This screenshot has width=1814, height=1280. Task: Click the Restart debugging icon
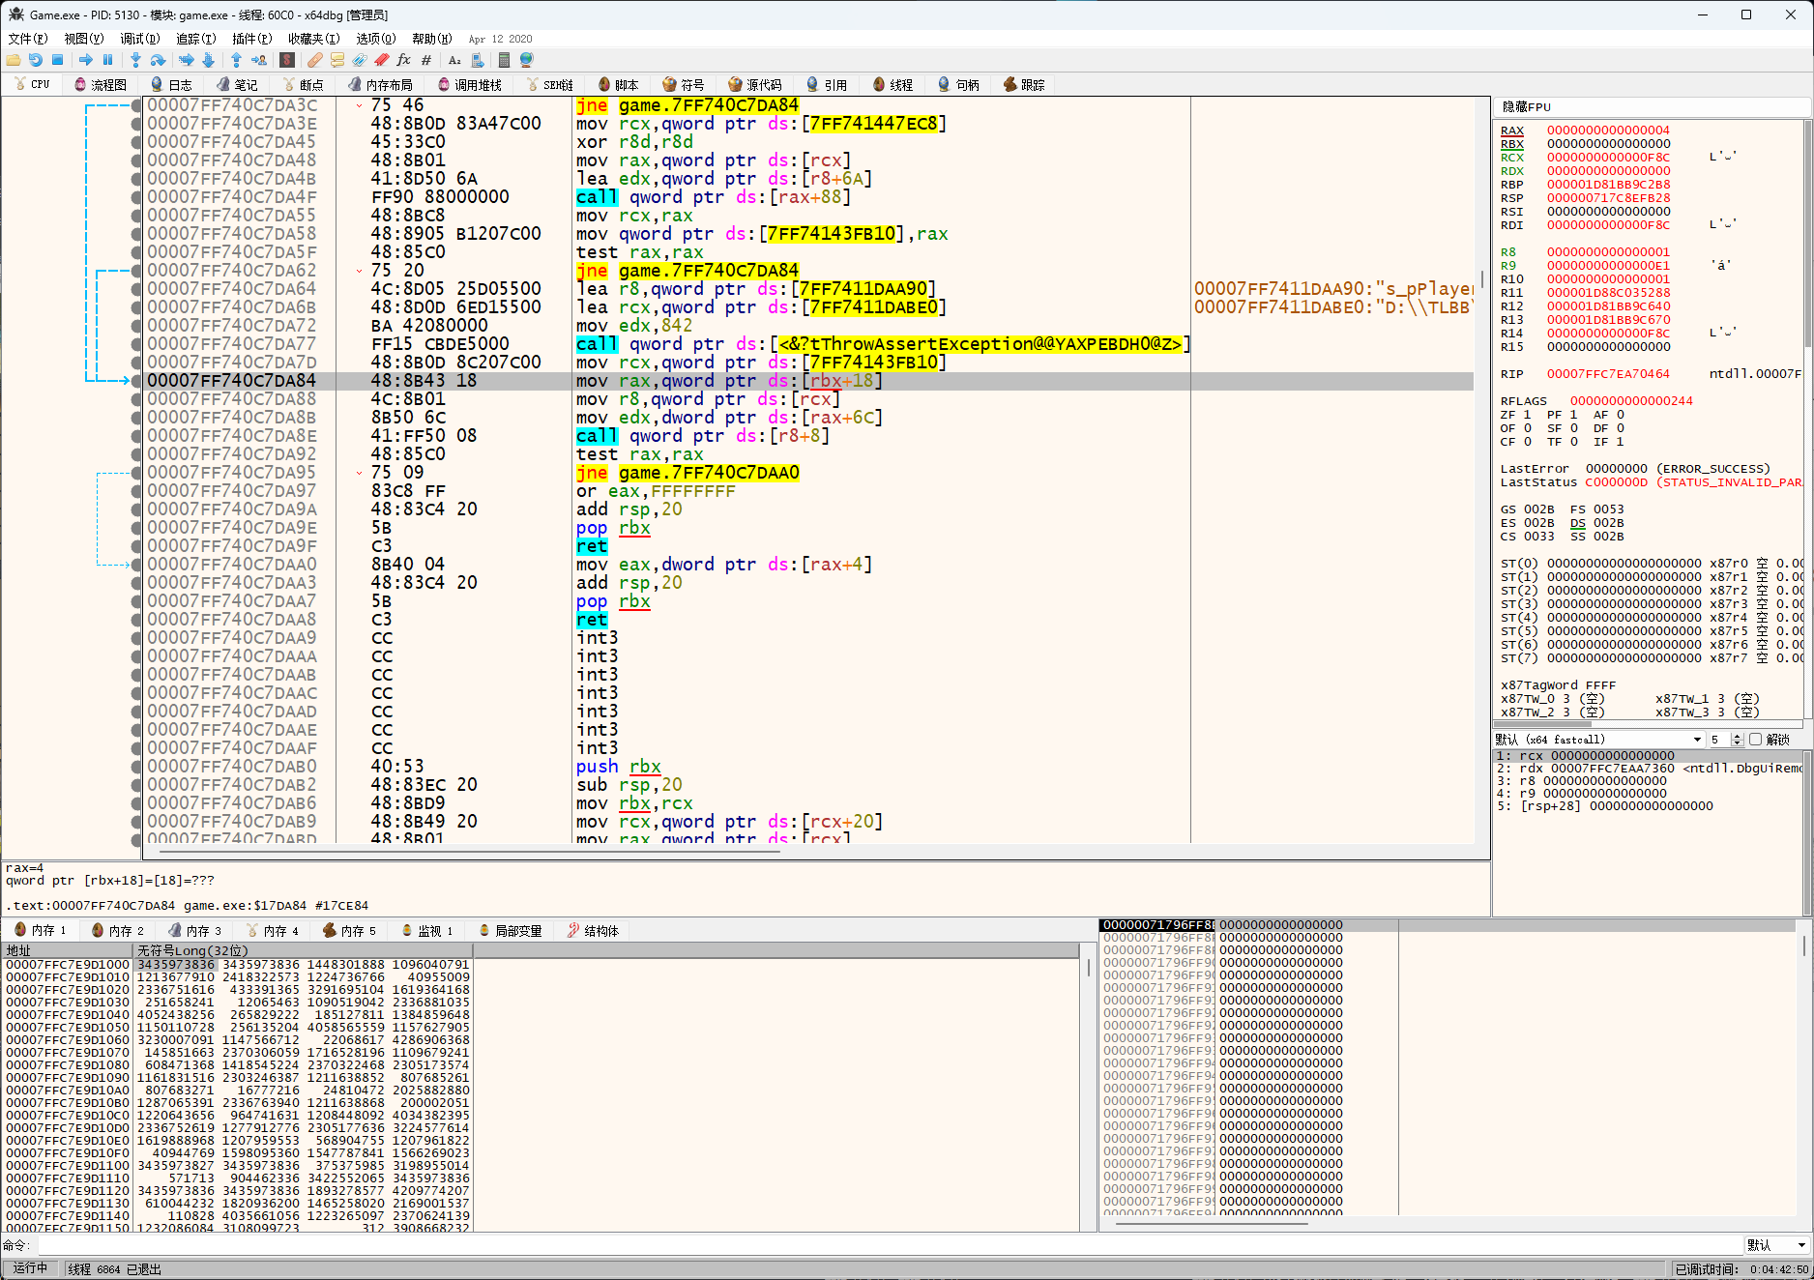pos(36,60)
